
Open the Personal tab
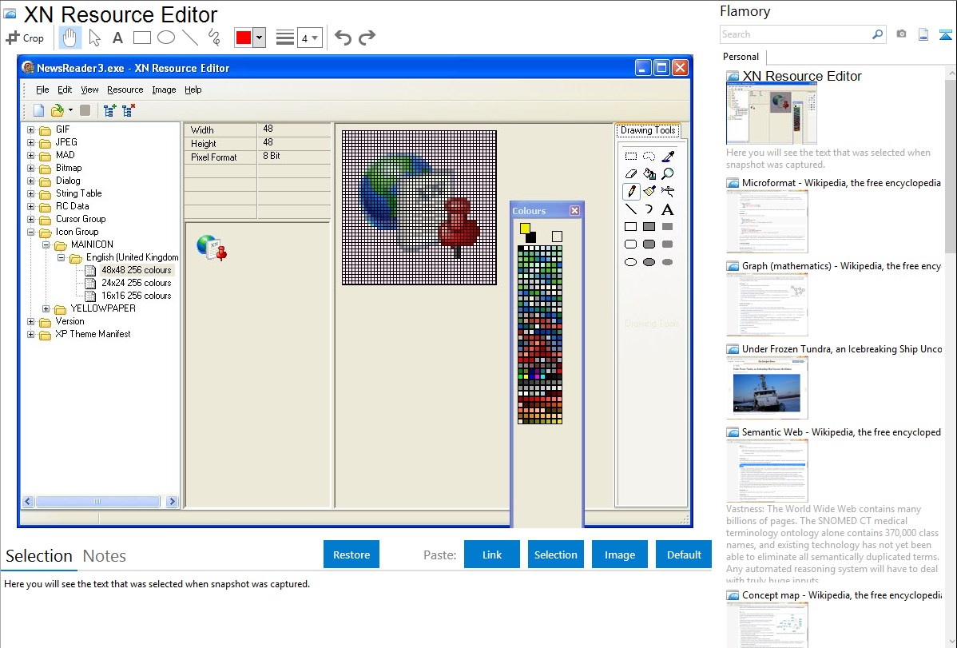pyautogui.click(x=741, y=57)
